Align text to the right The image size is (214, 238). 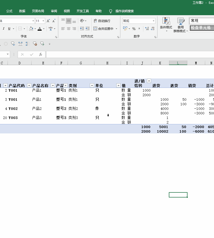74,29
